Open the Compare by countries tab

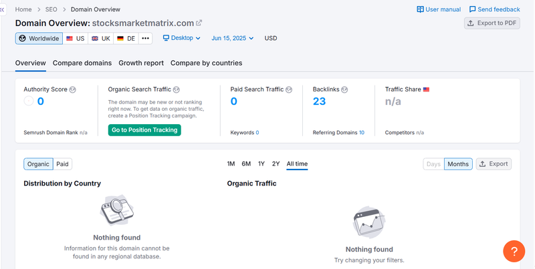click(x=207, y=63)
